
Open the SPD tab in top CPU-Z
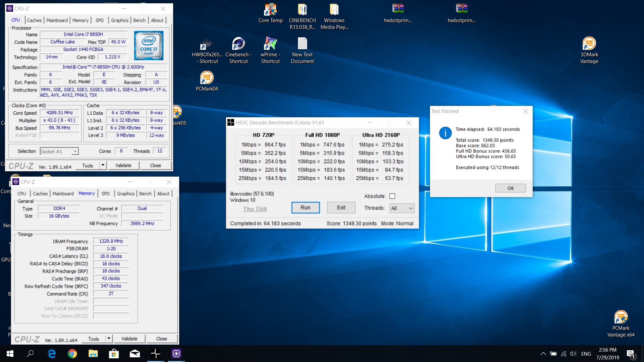coord(100,20)
